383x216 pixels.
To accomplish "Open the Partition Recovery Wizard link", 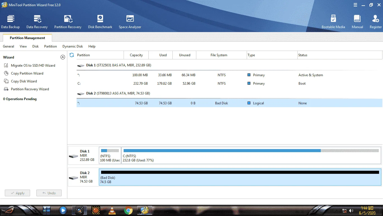I will 30,89.
